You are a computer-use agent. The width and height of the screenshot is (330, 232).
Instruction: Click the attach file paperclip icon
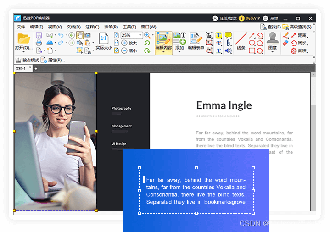coord(228,43)
